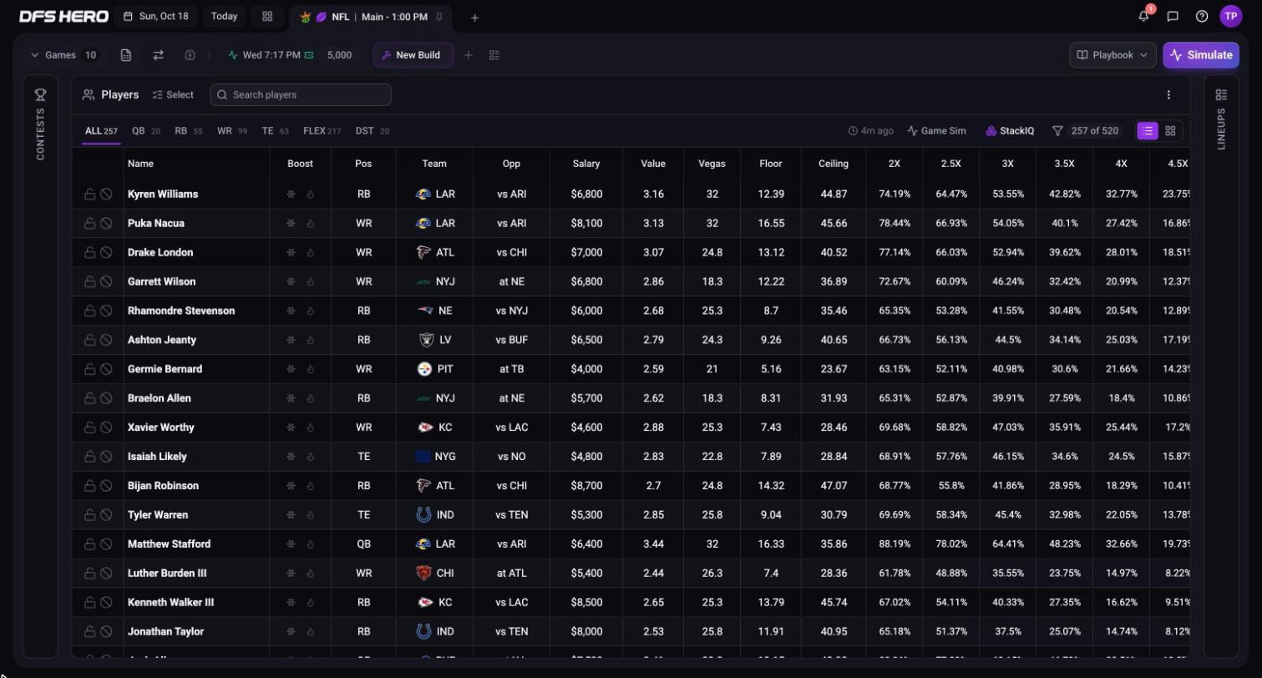Open the document sheet icon next to Games

(x=126, y=55)
